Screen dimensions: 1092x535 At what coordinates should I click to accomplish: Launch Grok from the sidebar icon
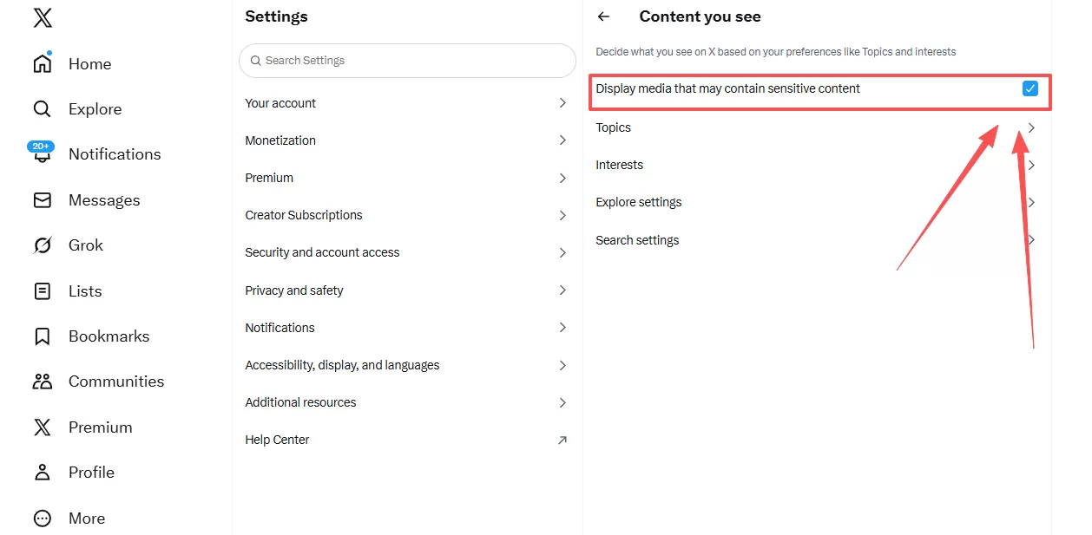pyautogui.click(x=43, y=245)
